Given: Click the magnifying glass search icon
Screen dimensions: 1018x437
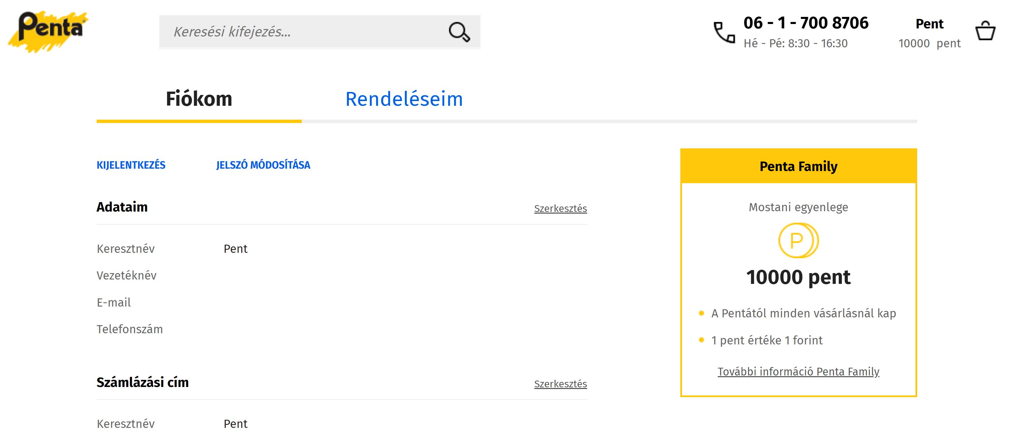Looking at the screenshot, I should (x=459, y=32).
